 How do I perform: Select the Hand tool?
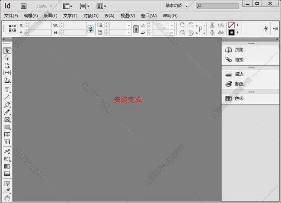pyautogui.click(x=7, y=198)
